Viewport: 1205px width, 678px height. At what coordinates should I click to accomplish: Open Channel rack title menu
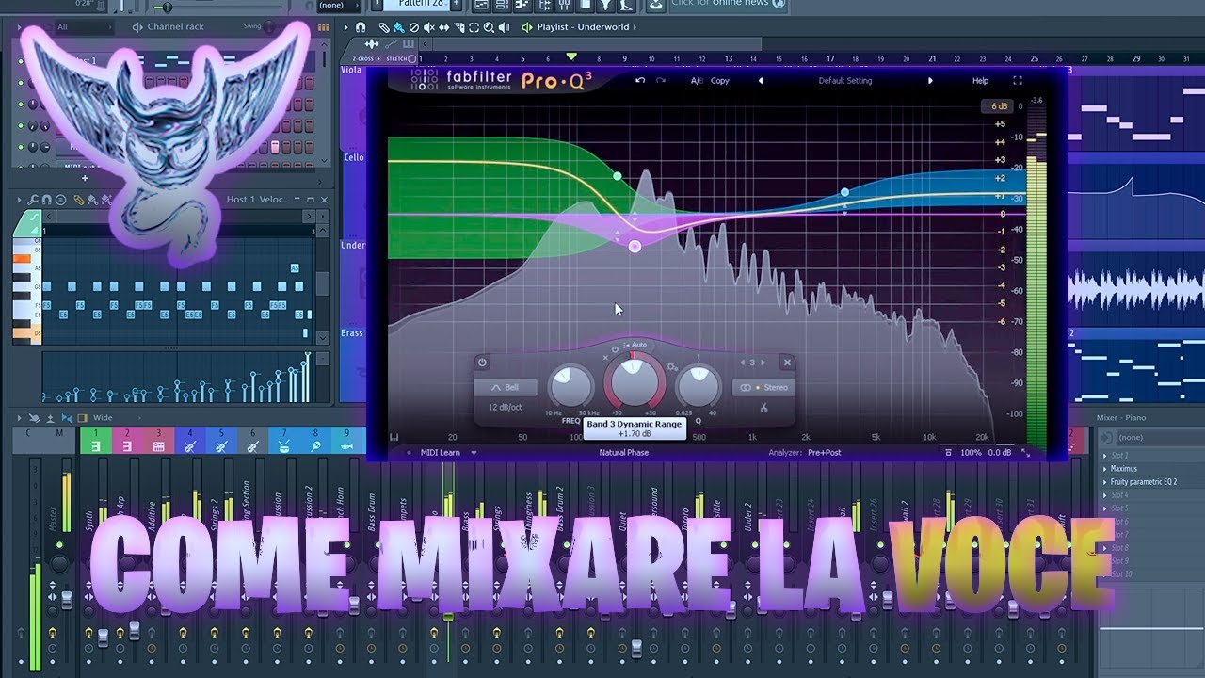click(x=175, y=26)
